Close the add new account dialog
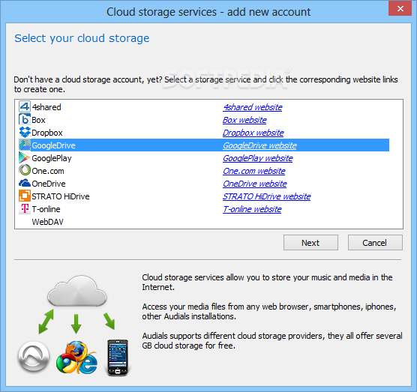Viewport: 417px width, 392px height. point(400,8)
